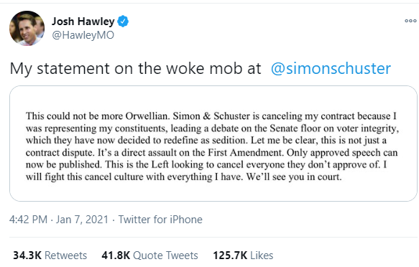Click the Jan 7, 2021 date
The image size is (419, 267).
pos(82,220)
